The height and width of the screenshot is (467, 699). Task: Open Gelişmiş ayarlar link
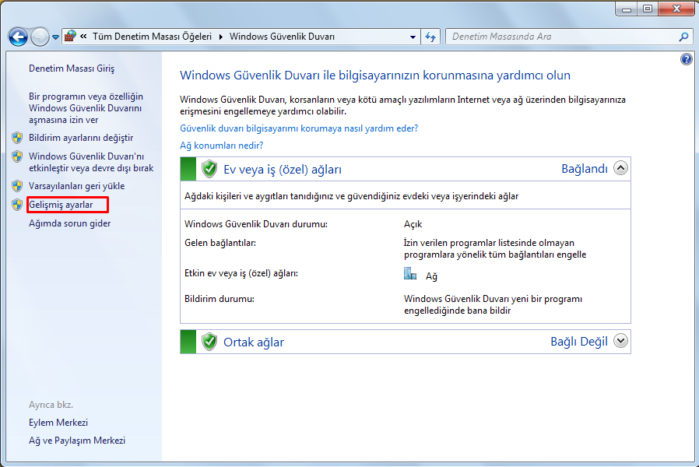point(61,205)
